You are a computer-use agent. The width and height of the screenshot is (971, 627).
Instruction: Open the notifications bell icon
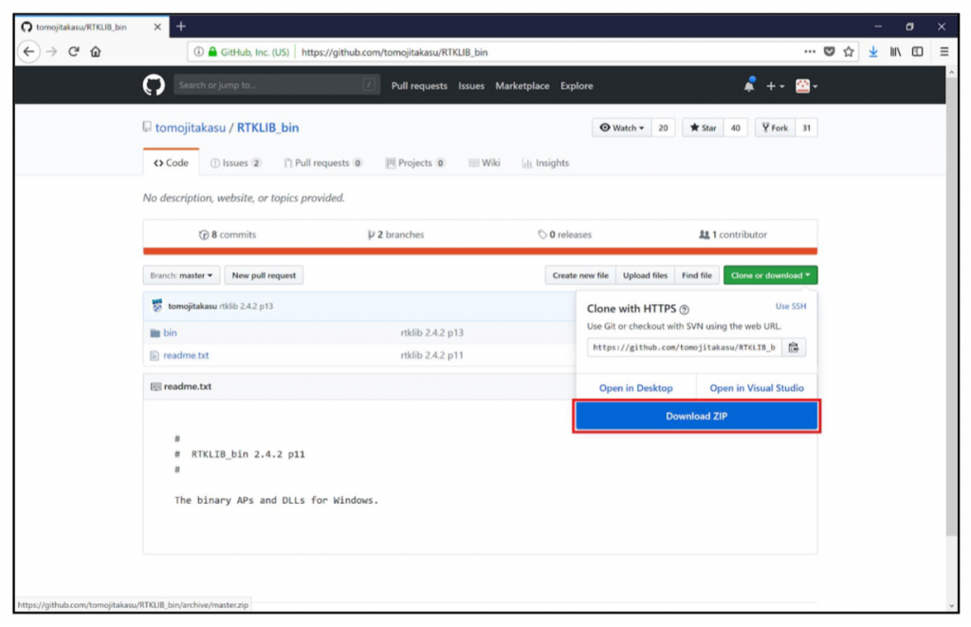[x=749, y=85]
